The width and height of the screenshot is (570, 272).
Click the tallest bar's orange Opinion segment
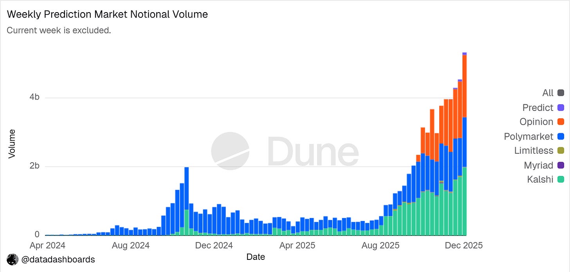pyautogui.click(x=464, y=86)
